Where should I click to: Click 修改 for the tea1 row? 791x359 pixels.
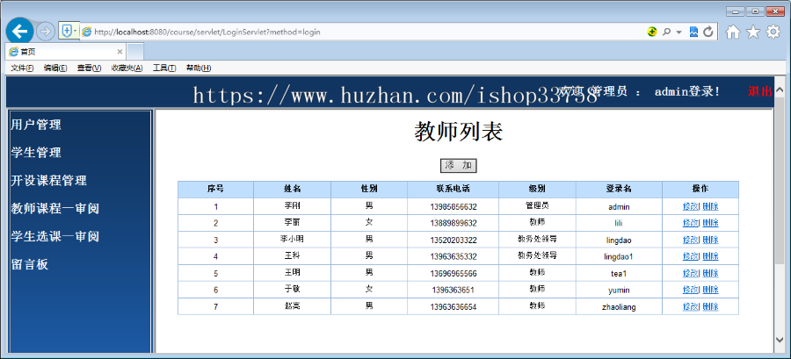pos(691,273)
